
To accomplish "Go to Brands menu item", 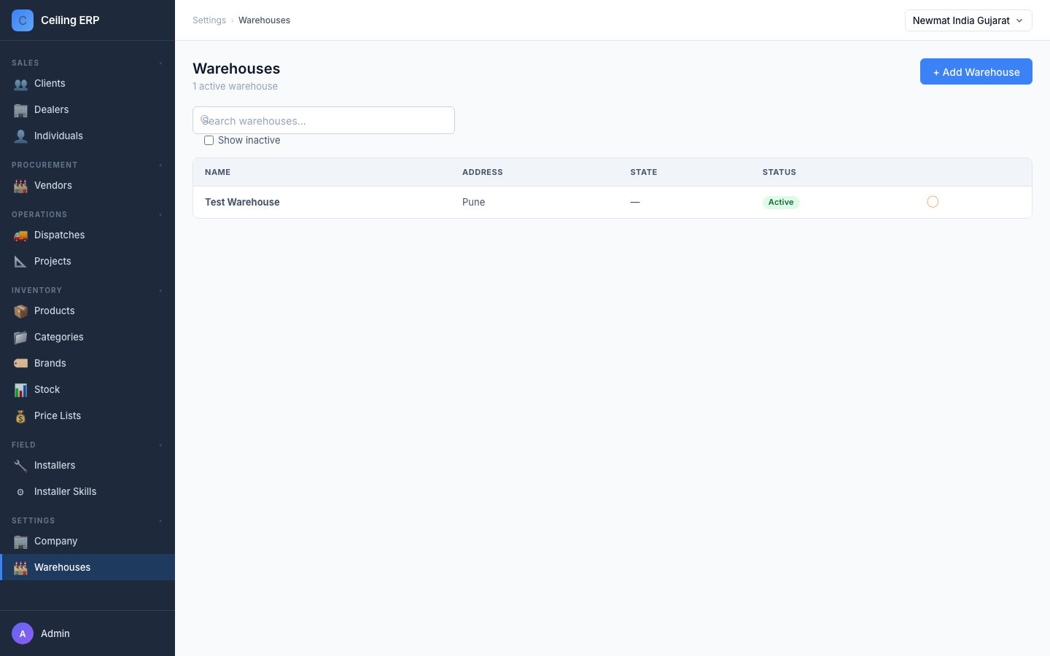I will click(87, 363).
